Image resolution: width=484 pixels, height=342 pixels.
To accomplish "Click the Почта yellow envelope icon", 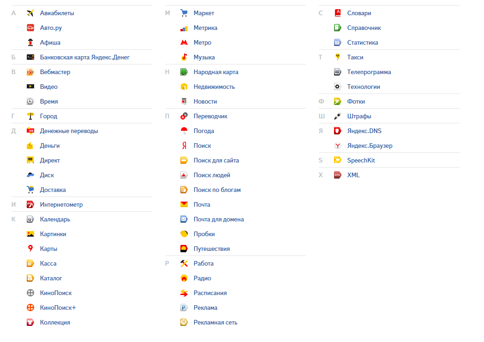I will 184,204.
